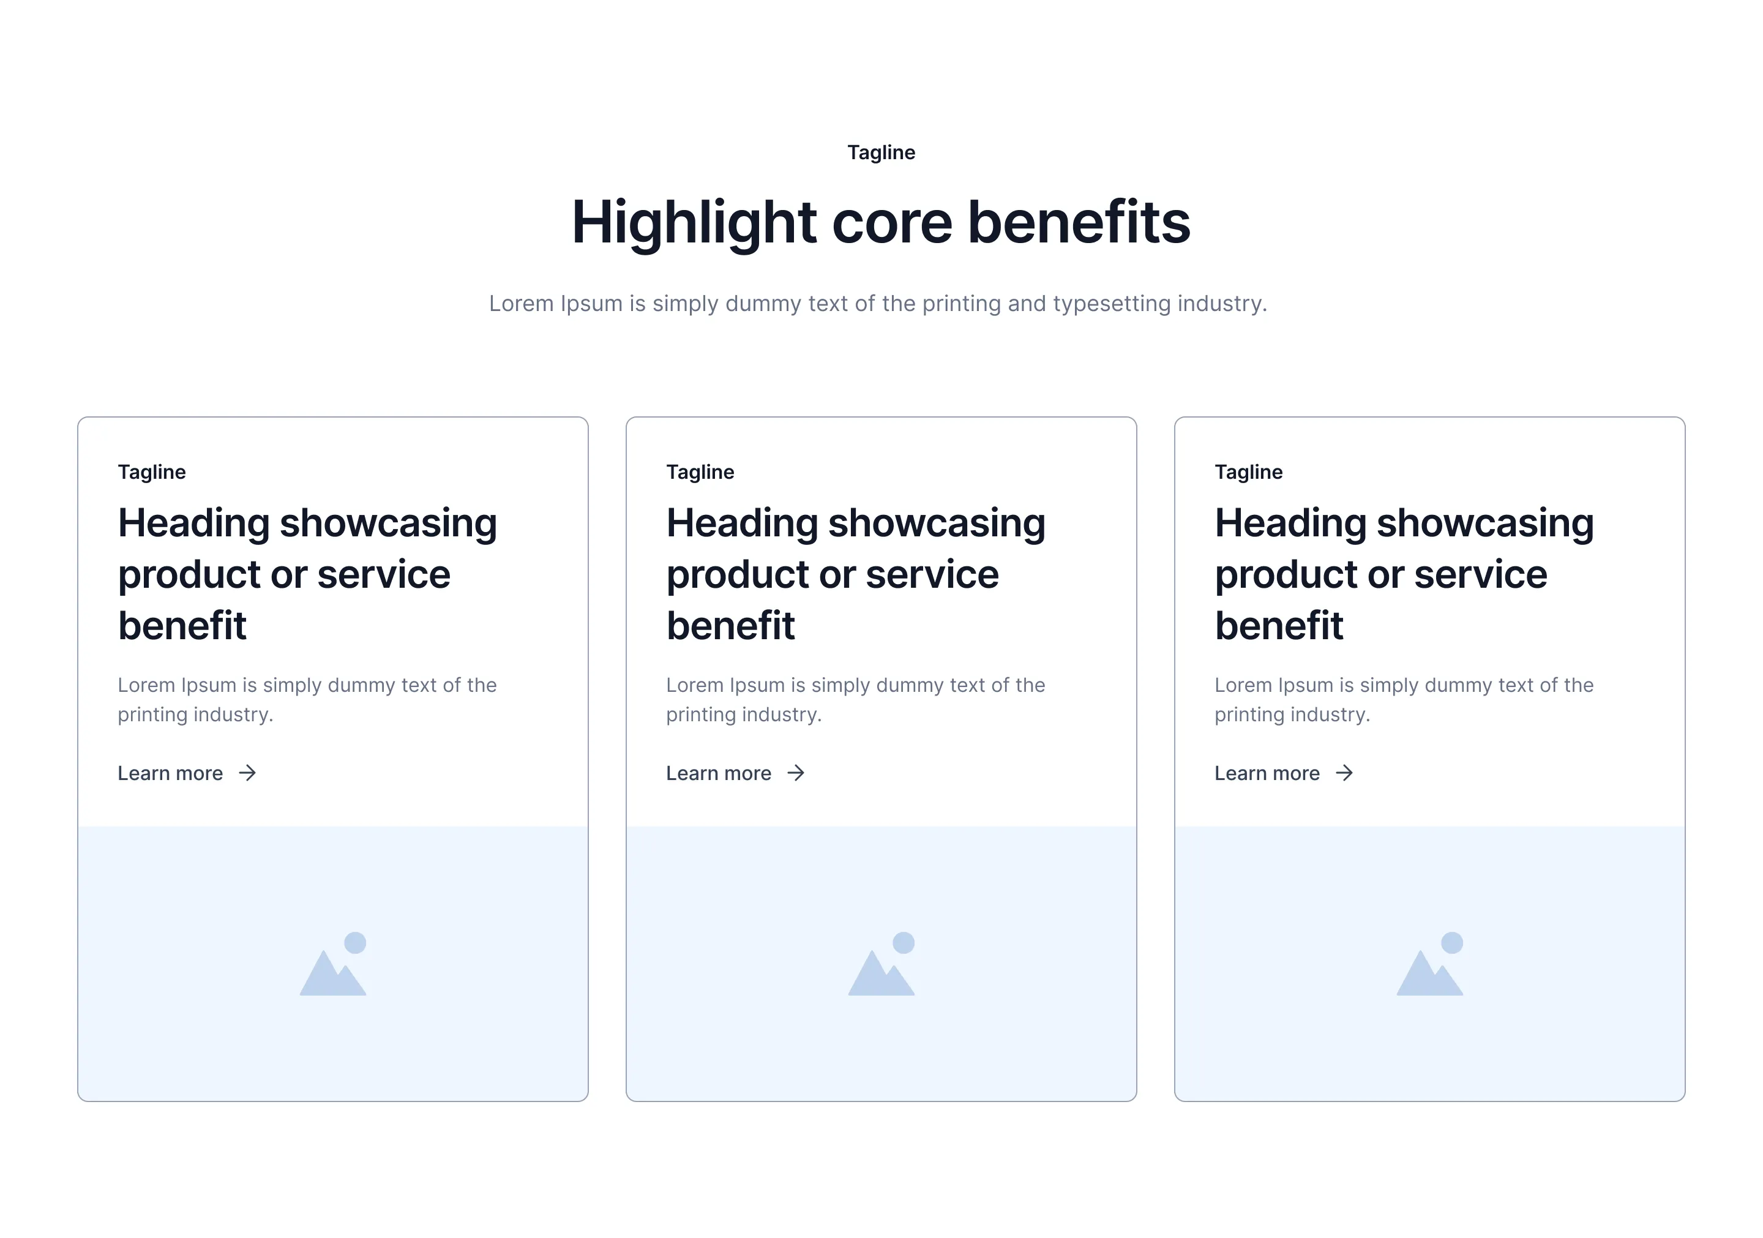The image size is (1763, 1238).
Task: Click the first card's benefit heading
Action: (307, 574)
